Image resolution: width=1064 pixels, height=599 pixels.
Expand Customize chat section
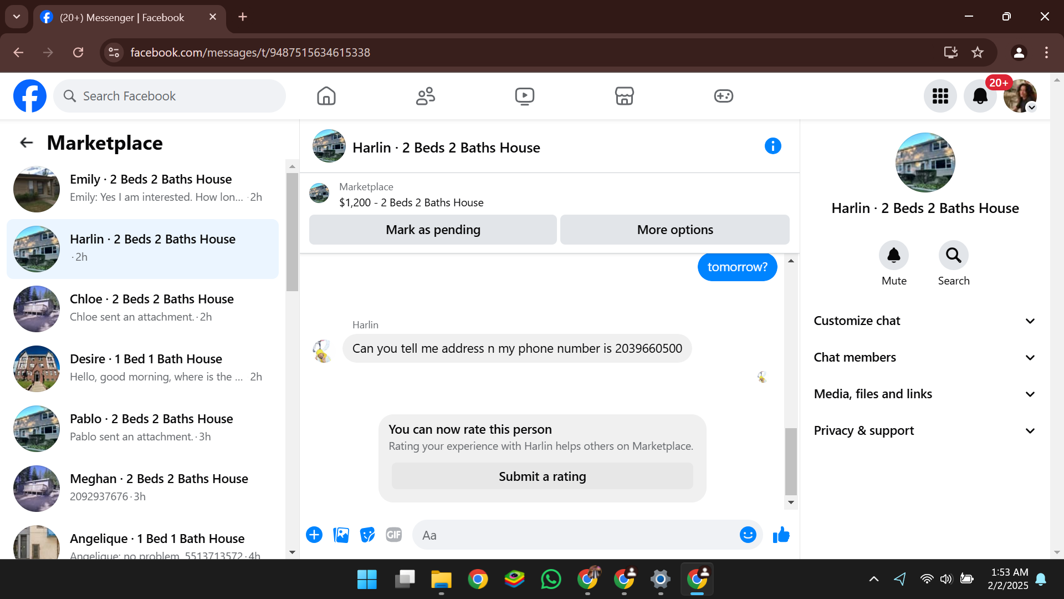coord(924,321)
